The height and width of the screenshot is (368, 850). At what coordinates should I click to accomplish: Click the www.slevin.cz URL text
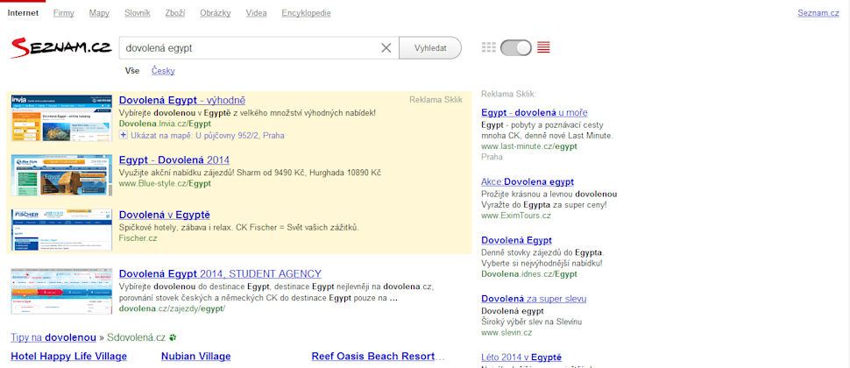506,332
